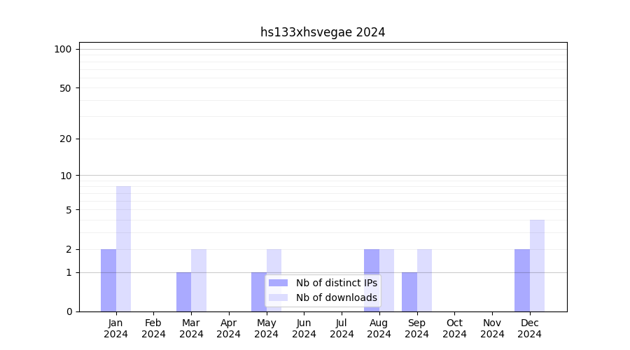630x350 pixels.
Task: Select the September downloads bar
Action: click(x=424, y=280)
